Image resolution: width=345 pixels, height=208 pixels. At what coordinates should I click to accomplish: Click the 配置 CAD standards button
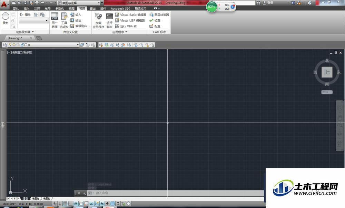[155, 26]
